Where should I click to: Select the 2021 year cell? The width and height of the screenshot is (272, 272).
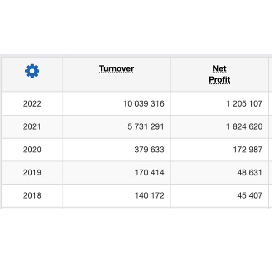[x=32, y=127]
